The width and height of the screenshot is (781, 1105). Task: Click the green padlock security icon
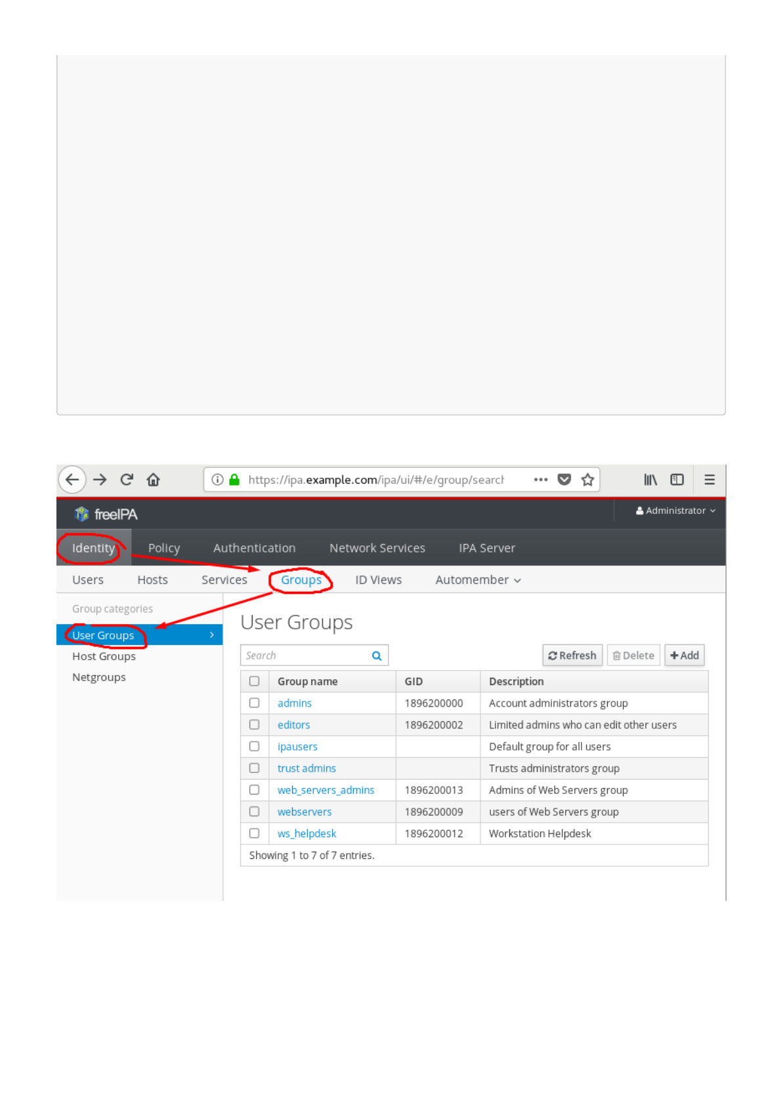(x=234, y=480)
